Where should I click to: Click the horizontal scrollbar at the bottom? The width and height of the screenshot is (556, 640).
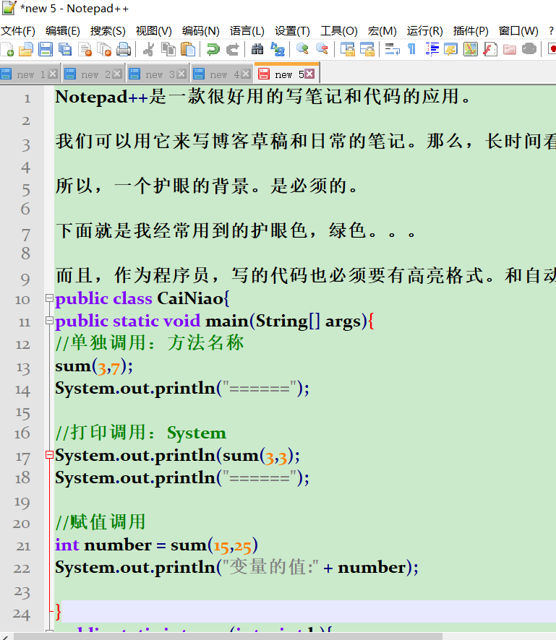click(x=228, y=636)
